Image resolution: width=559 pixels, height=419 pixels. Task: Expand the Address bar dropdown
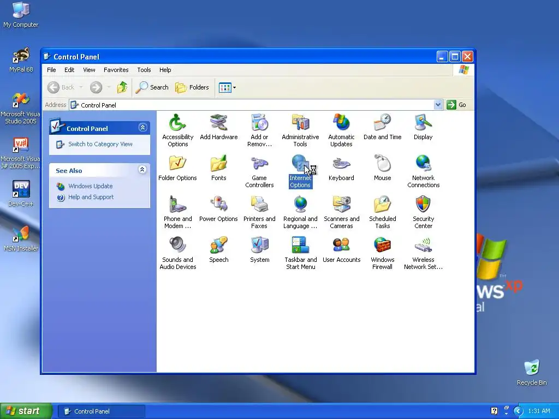point(438,105)
